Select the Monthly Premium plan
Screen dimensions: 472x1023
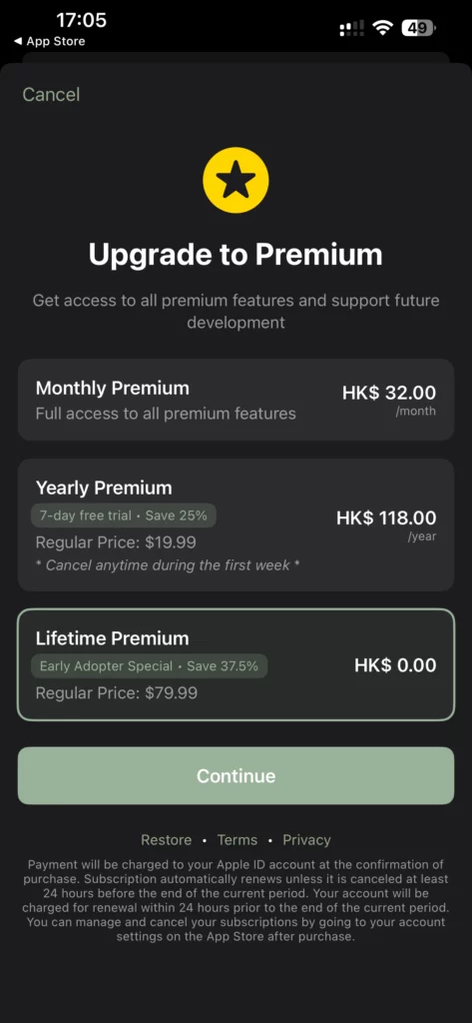pyautogui.click(x=236, y=400)
